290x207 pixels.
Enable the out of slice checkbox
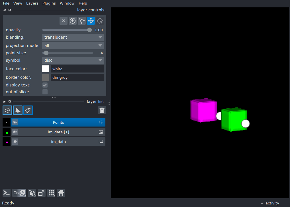45,92
